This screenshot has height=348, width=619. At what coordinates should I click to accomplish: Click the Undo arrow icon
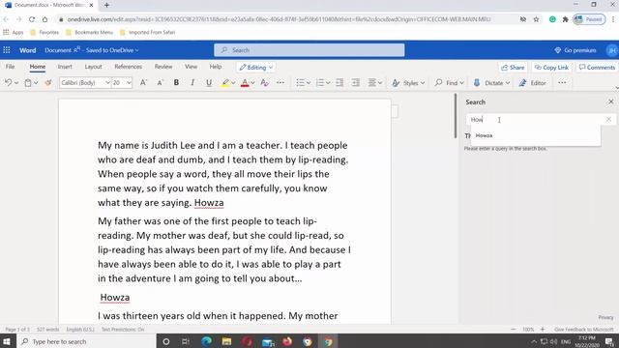(x=8, y=82)
